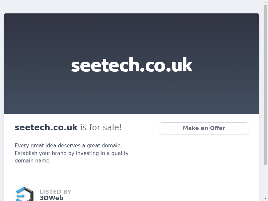268x201 pixels.
Task: Click the "Establish your brand" sentence
Action: tap(72, 153)
